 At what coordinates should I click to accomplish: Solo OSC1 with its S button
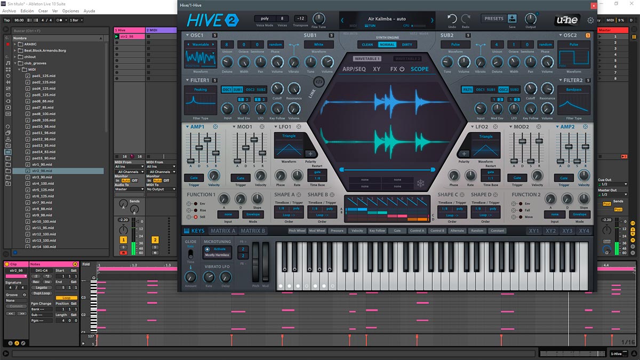coord(214,35)
